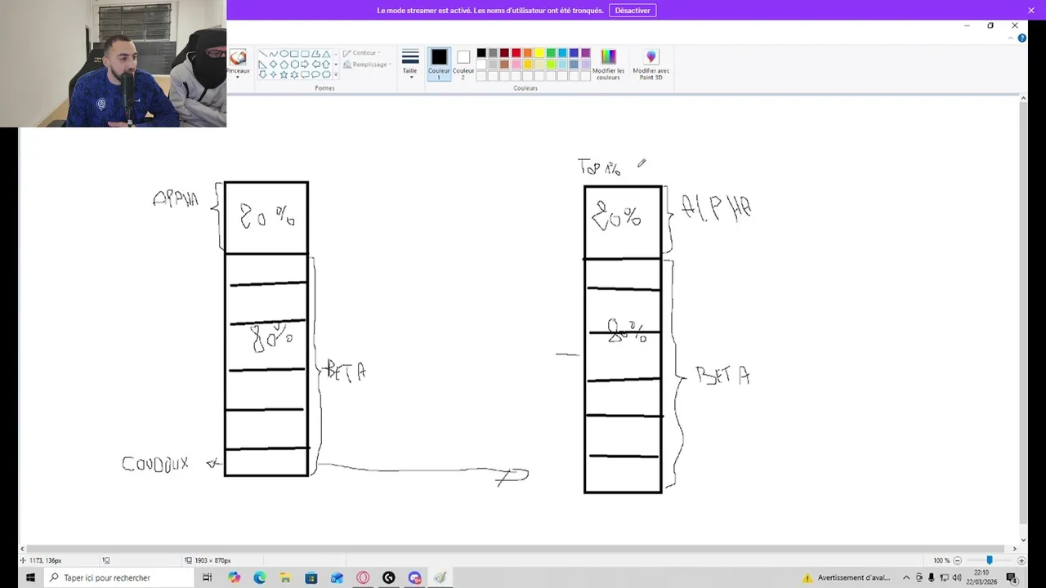Open Modifier les couleurs editor

pyautogui.click(x=609, y=64)
